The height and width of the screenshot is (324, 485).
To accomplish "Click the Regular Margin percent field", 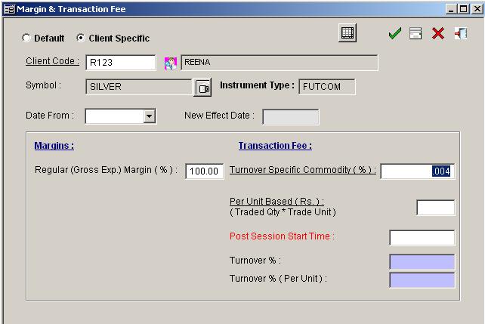I will (x=205, y=171).
